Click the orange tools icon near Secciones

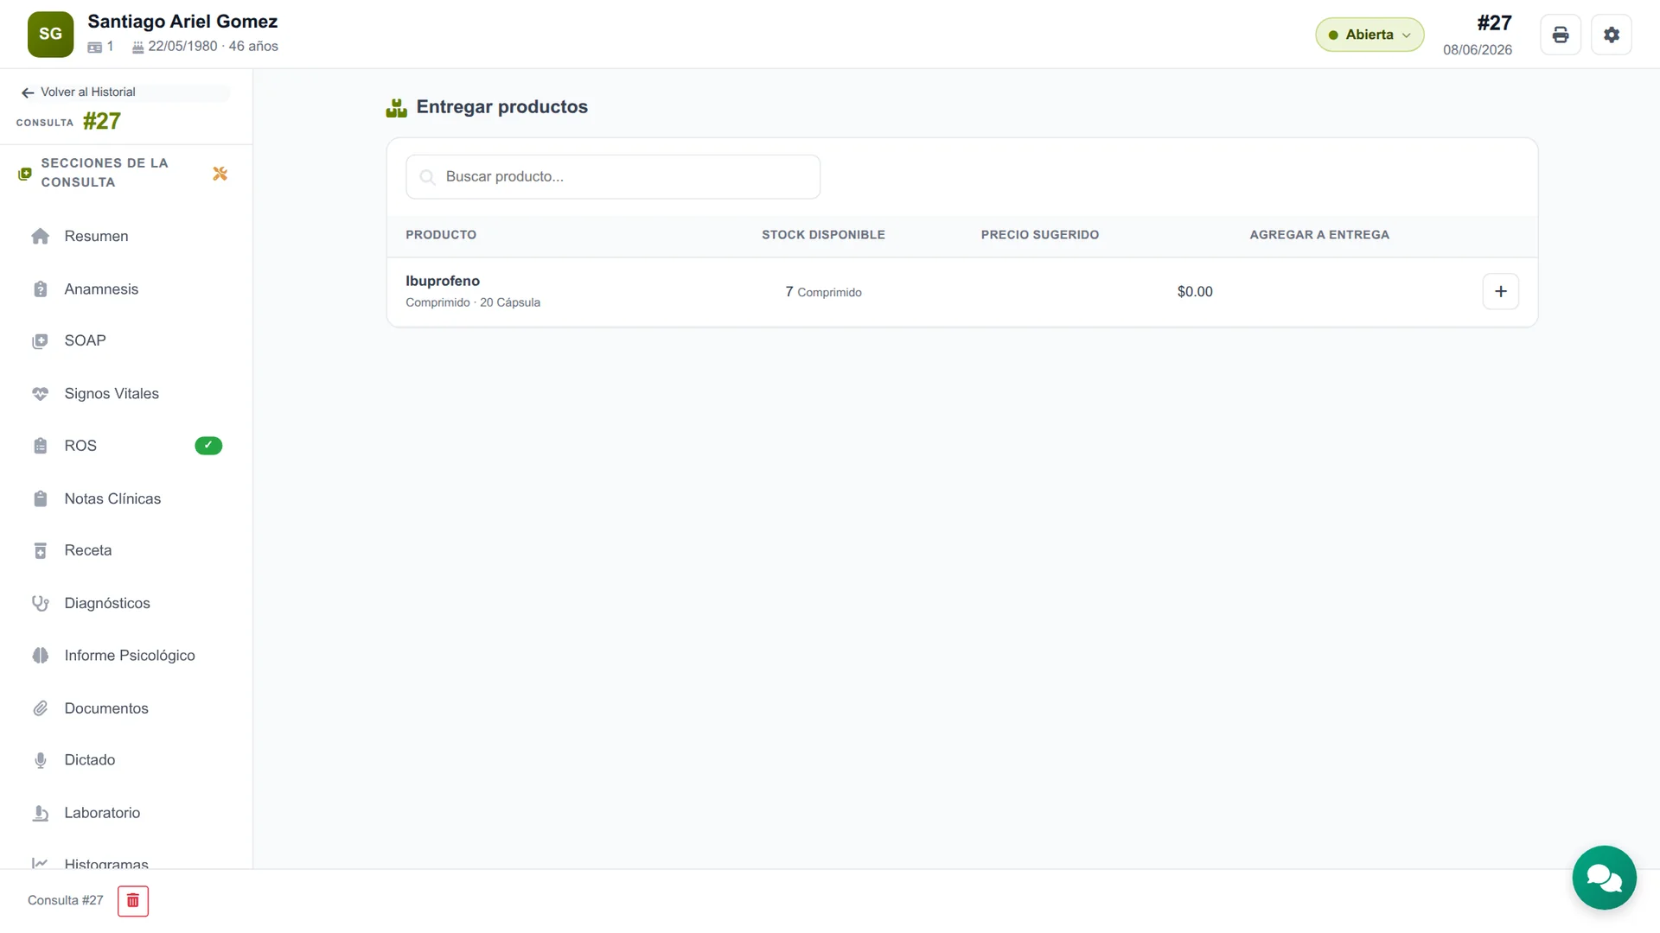tap(220, 174)
